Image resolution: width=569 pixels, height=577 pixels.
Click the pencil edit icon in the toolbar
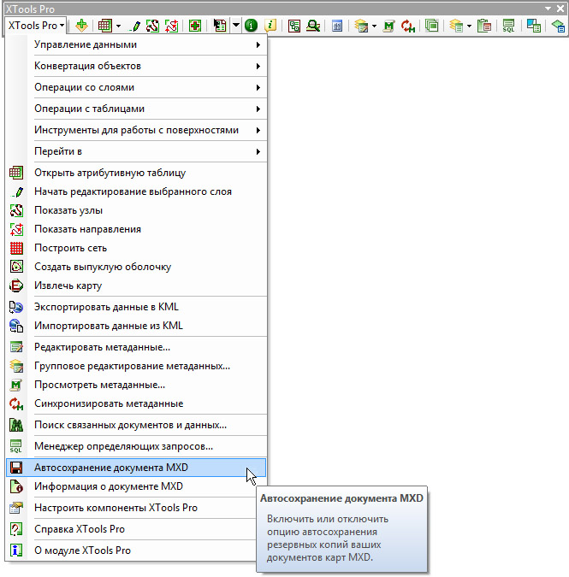click(135, 26)
